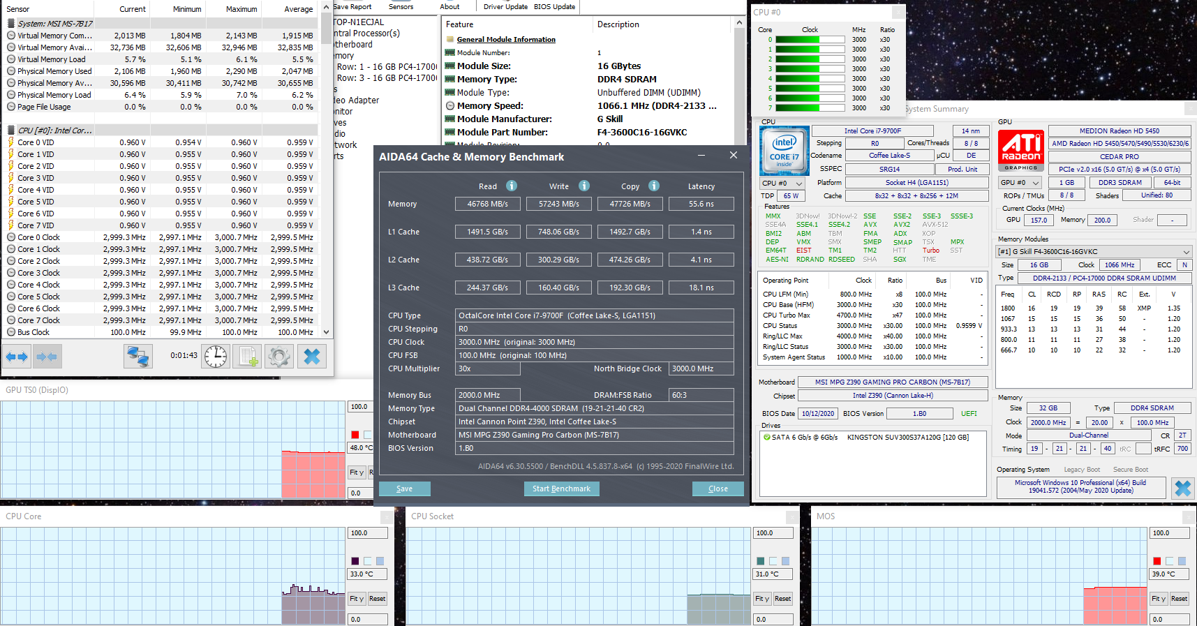Viewport: 1197px width, 626px height.
Task: Click the Copy info icon in AIDA64 benchmark
Action: point(654,186)
